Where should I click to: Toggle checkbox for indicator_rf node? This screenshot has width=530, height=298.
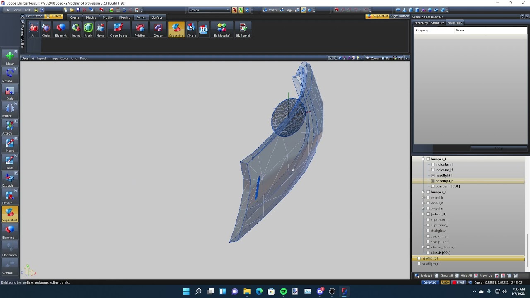click(433, 164)
